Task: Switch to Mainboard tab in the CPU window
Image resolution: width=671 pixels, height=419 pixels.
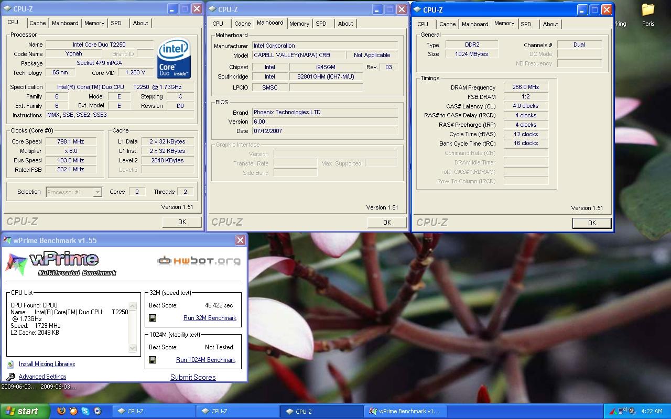Action: 65,23
